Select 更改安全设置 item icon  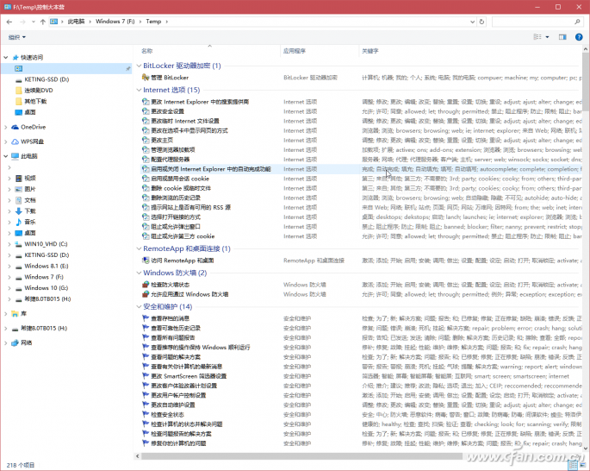(x=146, y=111)
